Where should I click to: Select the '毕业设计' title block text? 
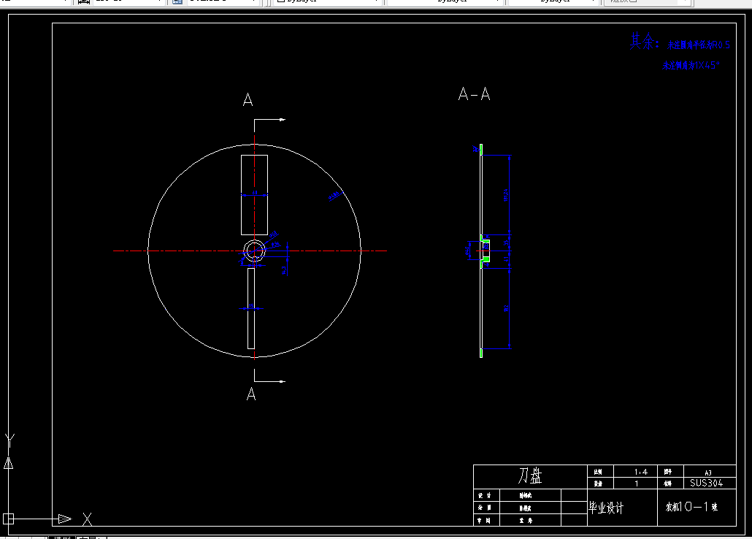606,508
